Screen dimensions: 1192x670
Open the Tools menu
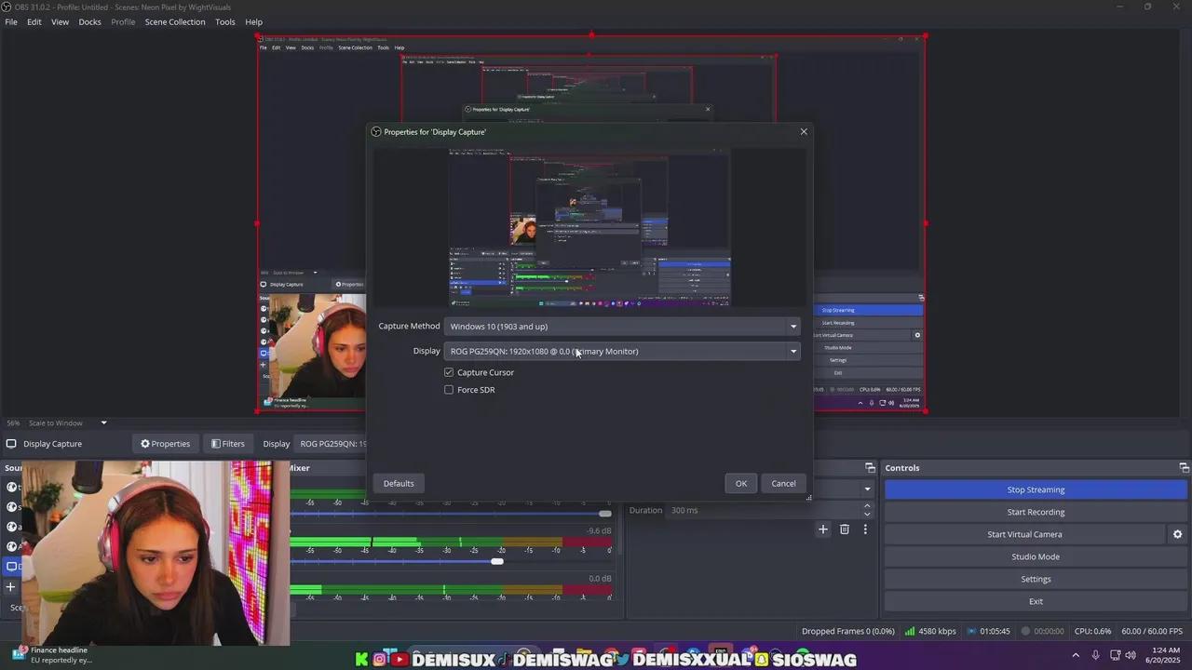click(225, 21)
